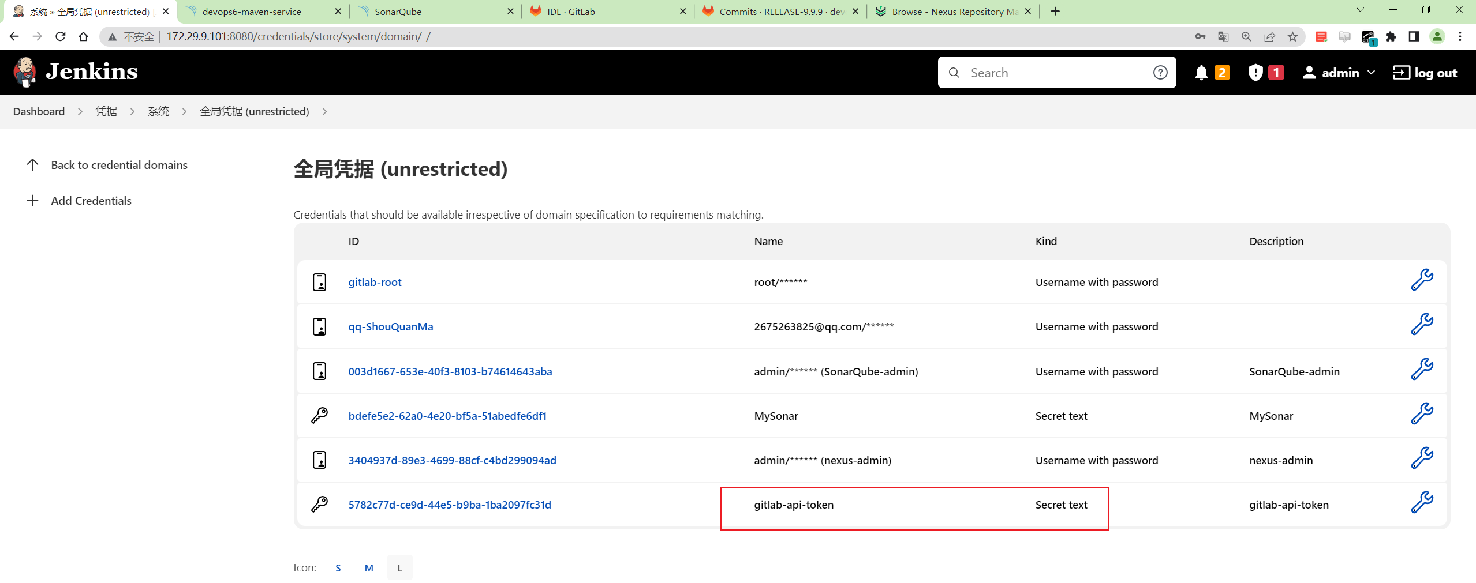Screen dimensions: 1476x583
Task: Click the password key icon in address bar
Action: 1200,37
